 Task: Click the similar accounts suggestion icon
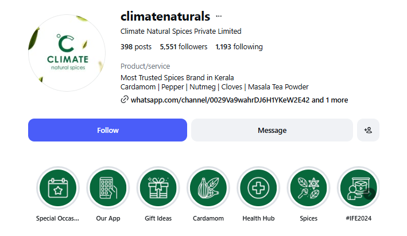[x=368, y=130]
